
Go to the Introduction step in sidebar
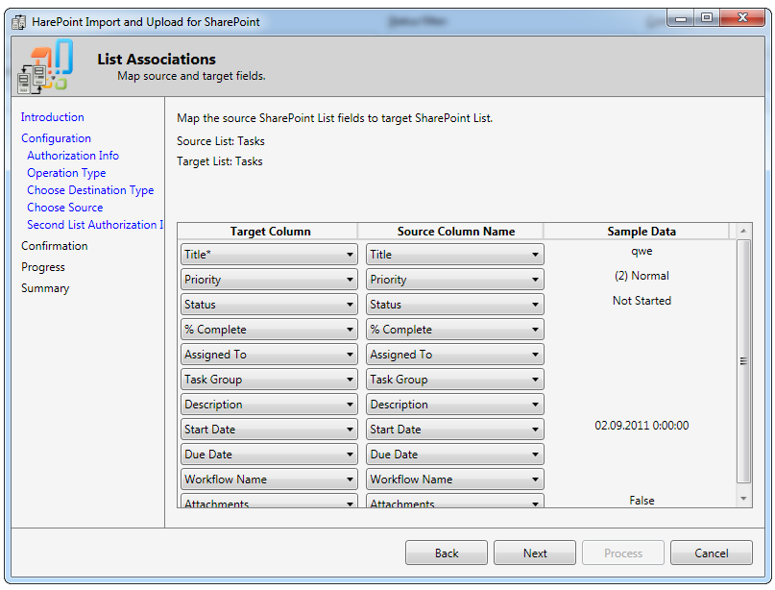click(x=53, y=117)
